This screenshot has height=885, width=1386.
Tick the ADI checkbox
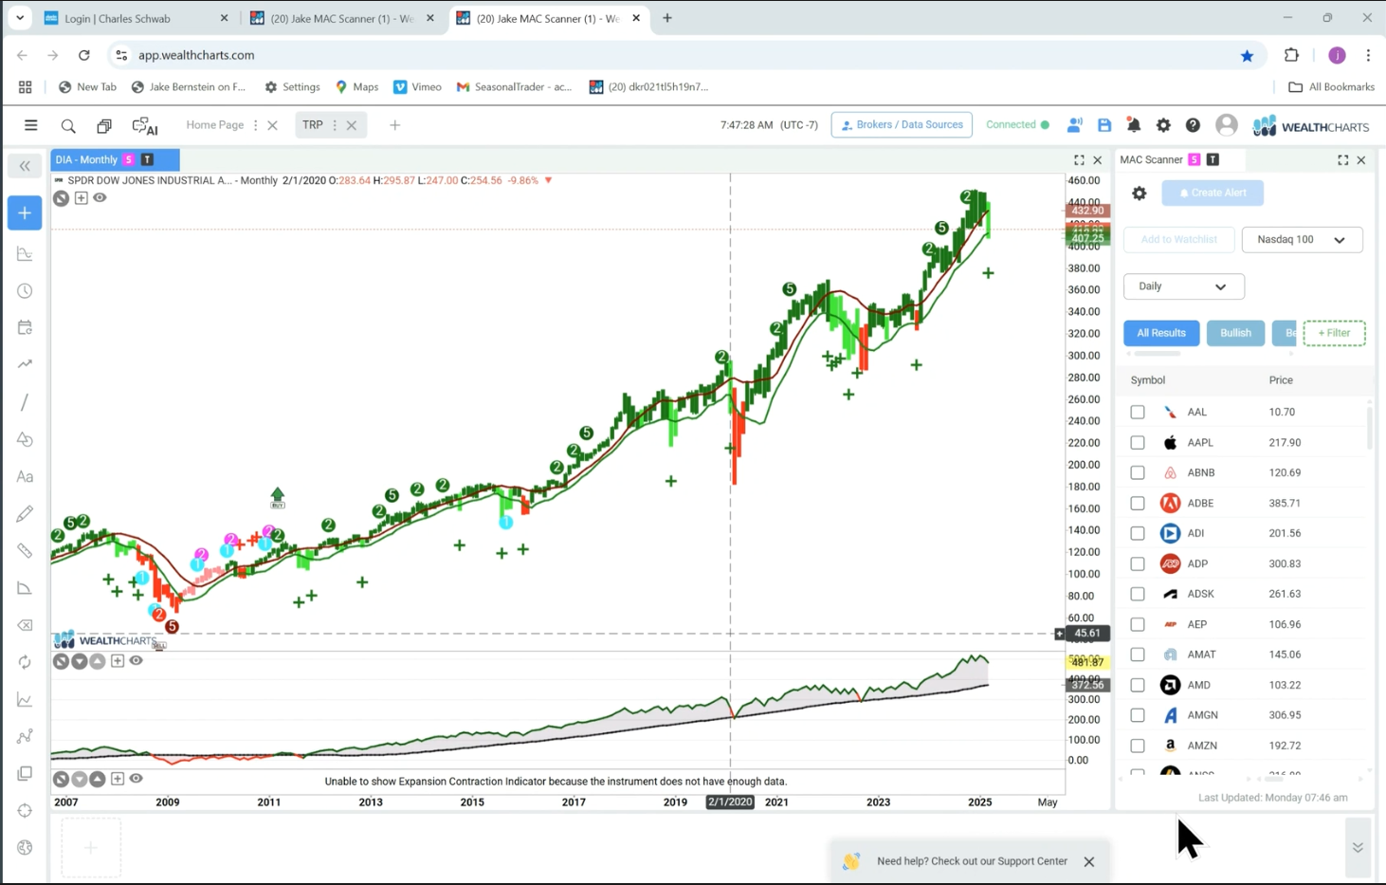(1138, 533)
